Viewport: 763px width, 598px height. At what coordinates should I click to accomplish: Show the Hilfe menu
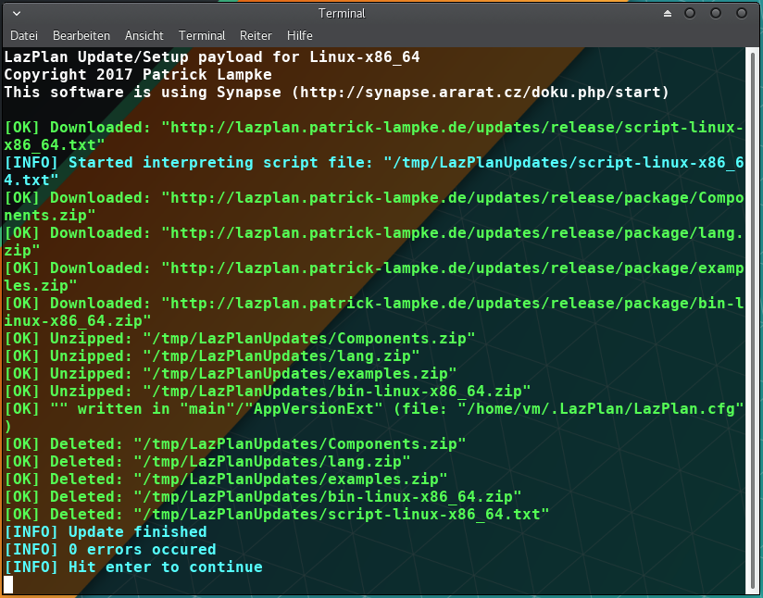coord(300,35)
